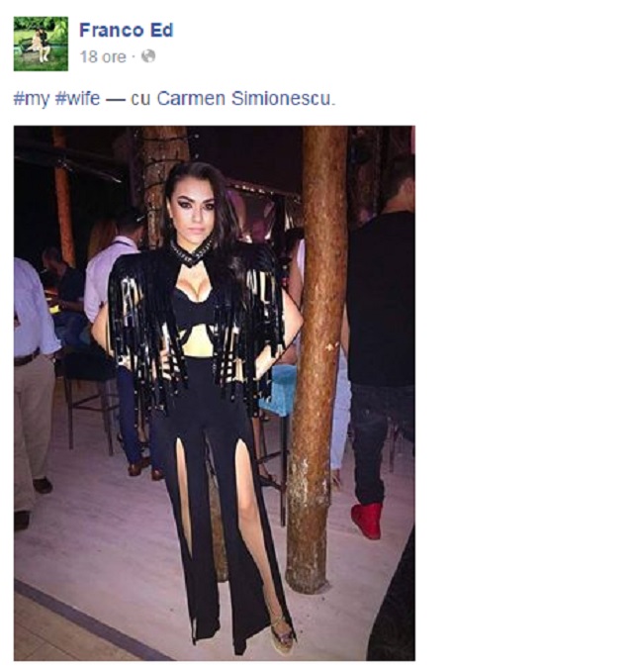633x667 pixels.
Task: View the post permalink via '18 ore'
Action: tap(103, 56)
